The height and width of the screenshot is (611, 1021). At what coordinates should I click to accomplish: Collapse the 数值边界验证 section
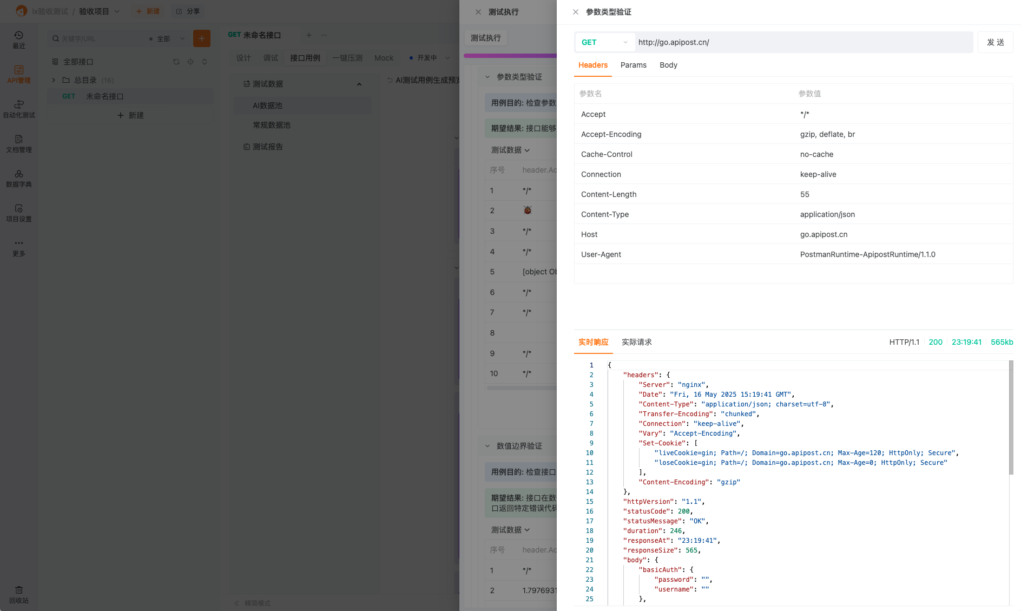point(488,446)
